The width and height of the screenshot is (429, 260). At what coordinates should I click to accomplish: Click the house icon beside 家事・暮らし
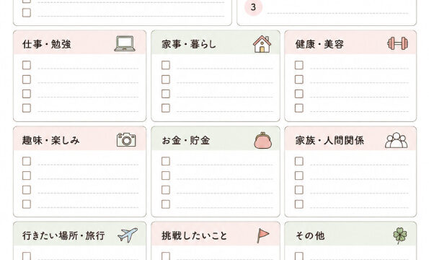262,44
